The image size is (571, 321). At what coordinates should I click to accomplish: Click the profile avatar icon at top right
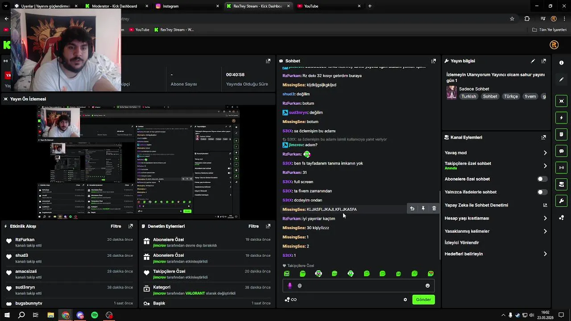coord(554,45)
